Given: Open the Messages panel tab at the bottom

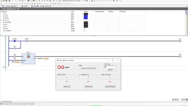Looking at the screenshot, I should coord(18,104).
